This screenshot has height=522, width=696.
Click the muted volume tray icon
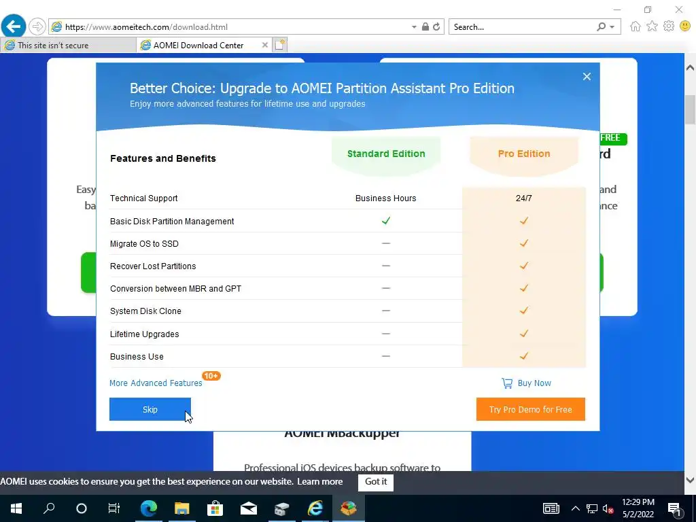tap(608, 508)
